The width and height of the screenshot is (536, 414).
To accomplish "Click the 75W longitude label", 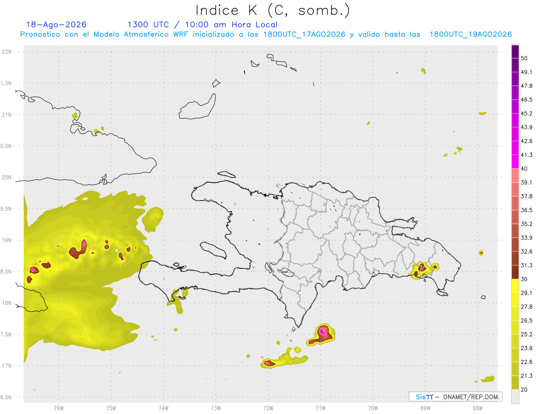I will coord(111,408).
